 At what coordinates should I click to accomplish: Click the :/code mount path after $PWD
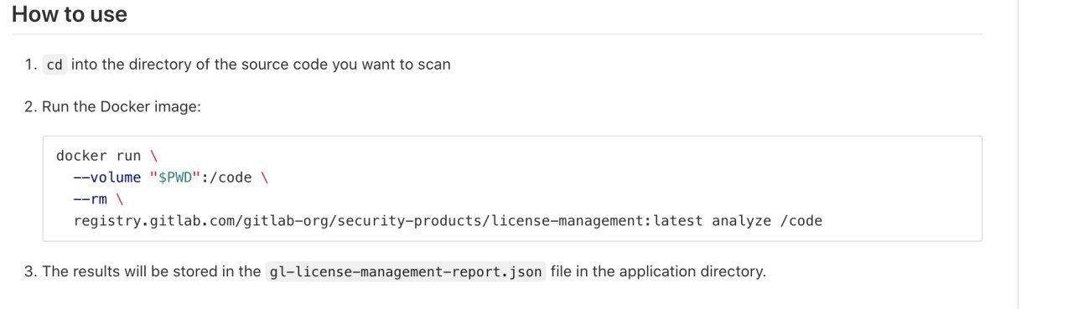pos(229,178)
